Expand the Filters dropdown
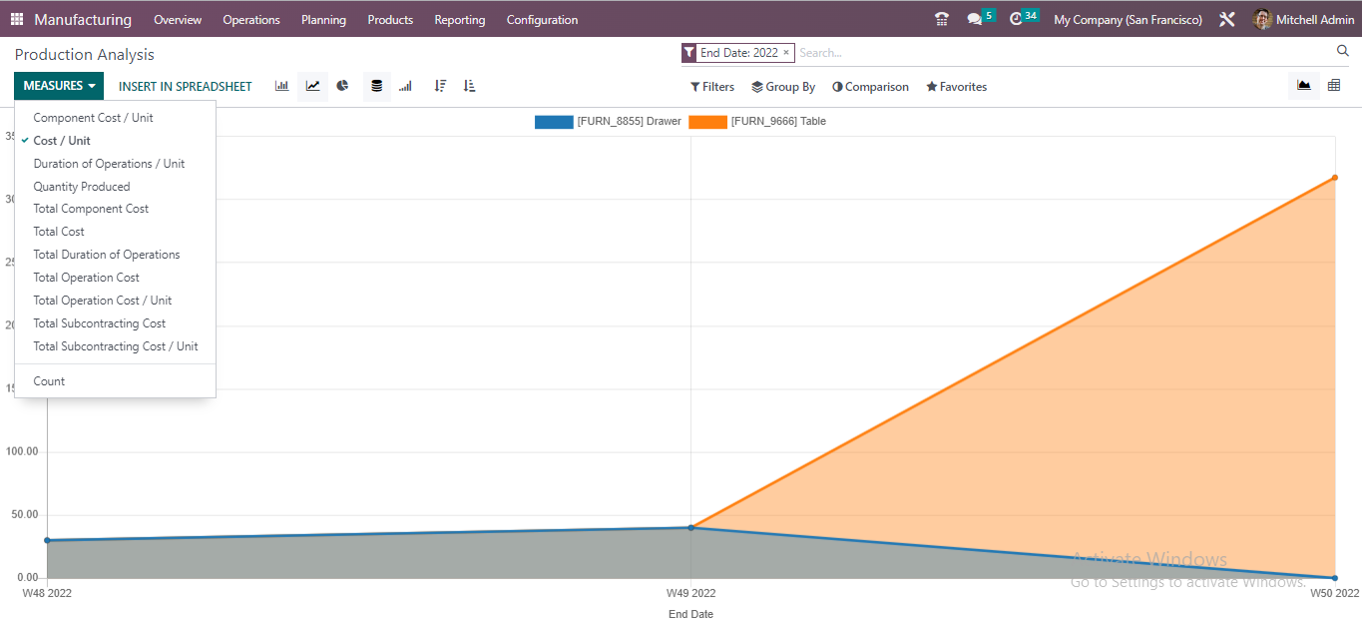1362x625 pixels. click(711, 86)
